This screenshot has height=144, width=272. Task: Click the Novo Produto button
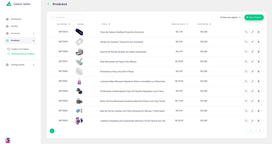(x=254, y=17)
